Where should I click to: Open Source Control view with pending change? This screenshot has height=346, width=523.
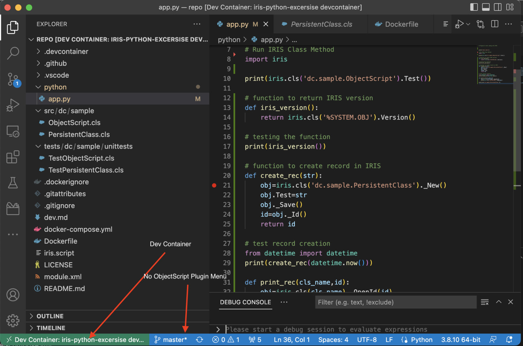click(13, 80)
